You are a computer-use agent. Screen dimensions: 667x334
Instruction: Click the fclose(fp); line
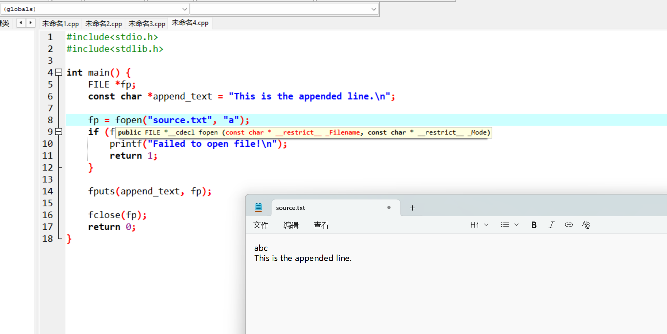tap(117, 215)
